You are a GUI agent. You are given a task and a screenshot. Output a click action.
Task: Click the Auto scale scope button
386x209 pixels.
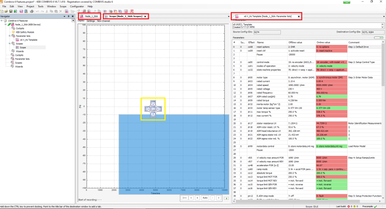click(x=205, y=198)
